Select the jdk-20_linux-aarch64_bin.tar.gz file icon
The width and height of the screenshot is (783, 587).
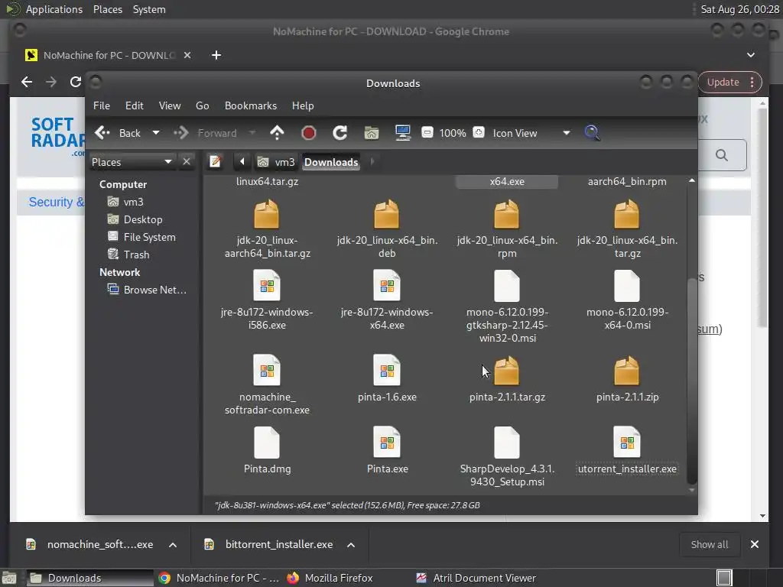[267, 214]
